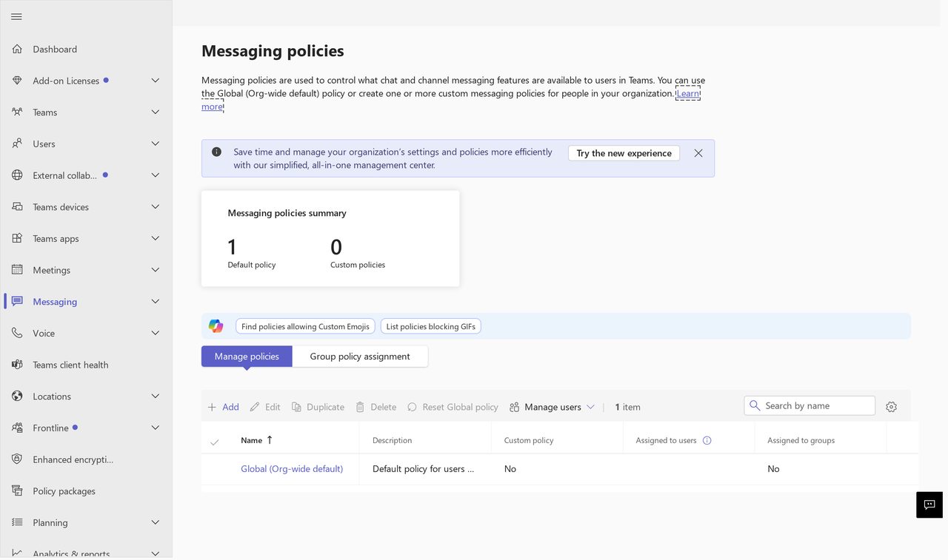
Task: Select the Locations globe icon
Action: (x=17, y=396)
